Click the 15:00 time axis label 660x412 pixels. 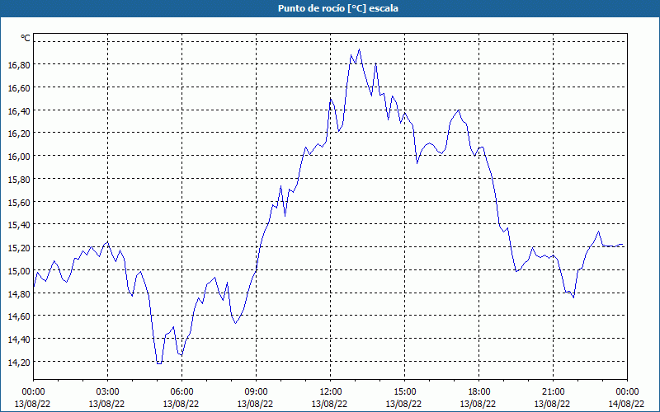pyautogui.click(x=404, y=392)
